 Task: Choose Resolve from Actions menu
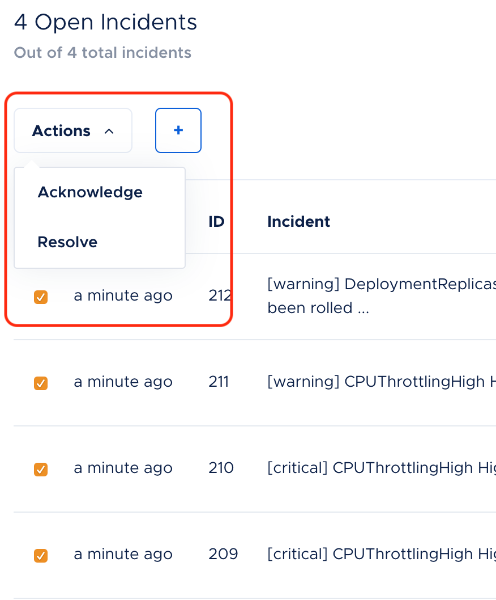coord(67,242)
